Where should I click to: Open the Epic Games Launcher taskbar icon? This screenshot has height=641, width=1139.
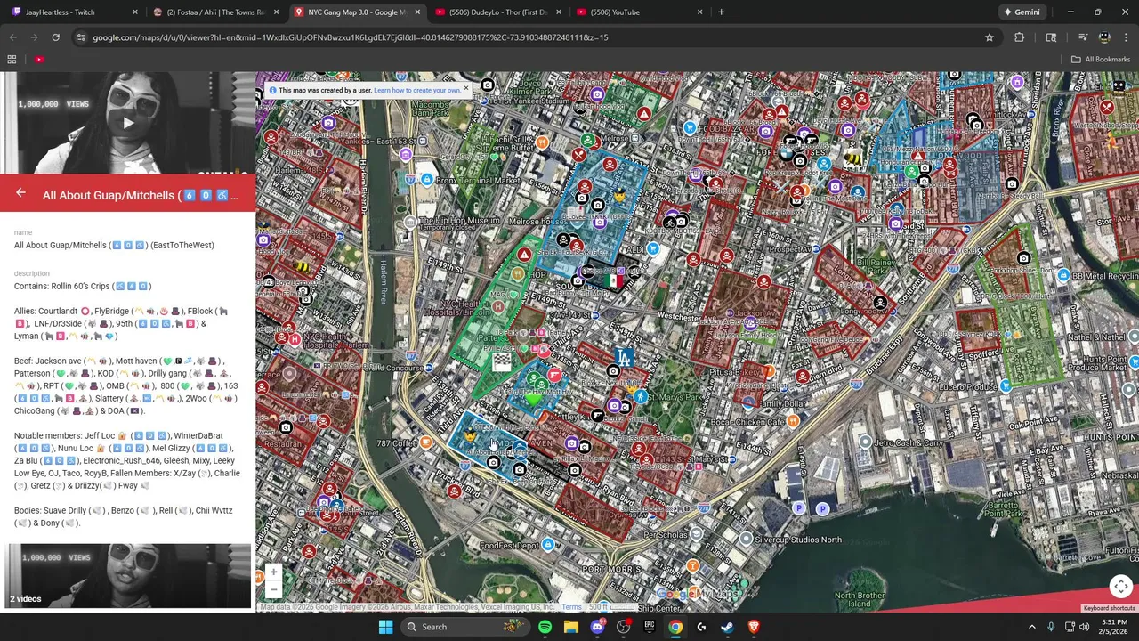point(650,627)
